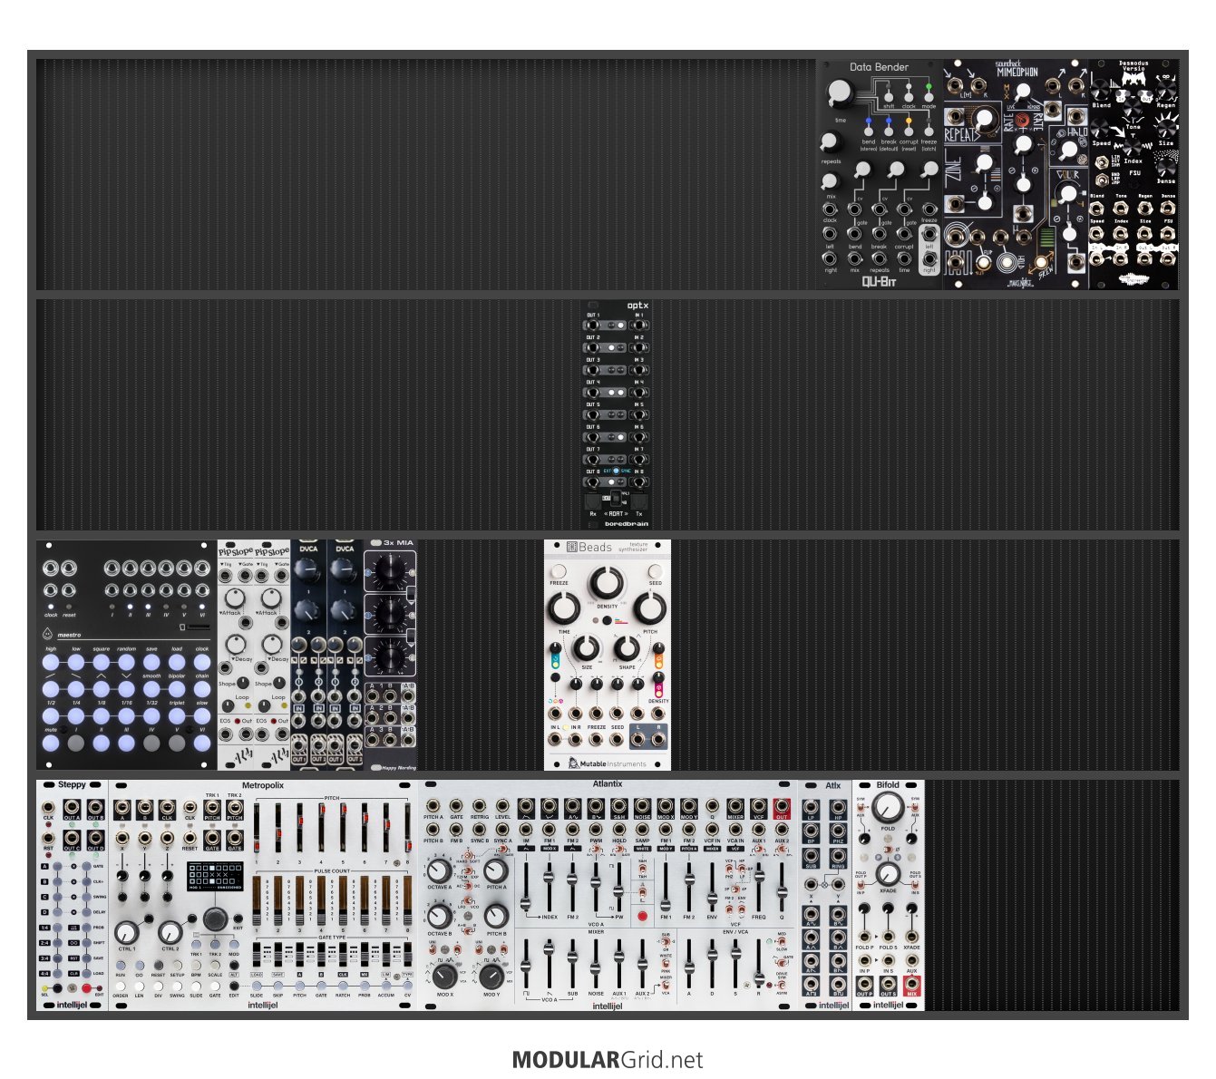Image resolution: width=1216 pixels, height=1079 pixels.
Task: Click the red OUT jack on Atlantix
Action: pos(782,805)
